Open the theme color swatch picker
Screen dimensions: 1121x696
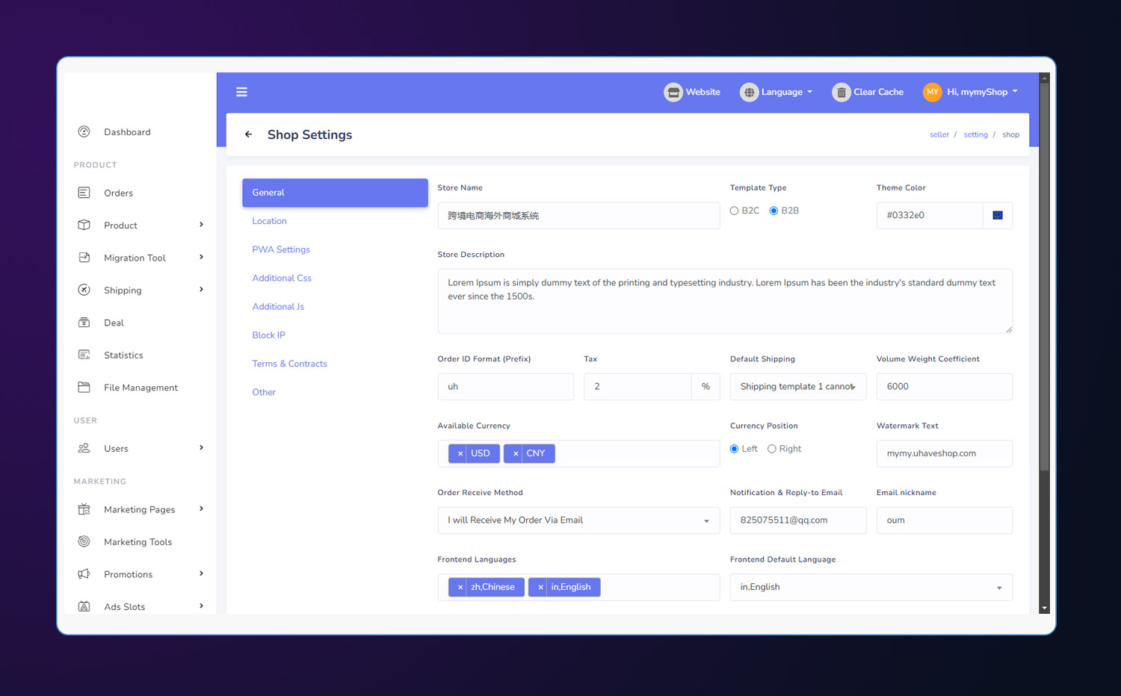coord(997,216)
